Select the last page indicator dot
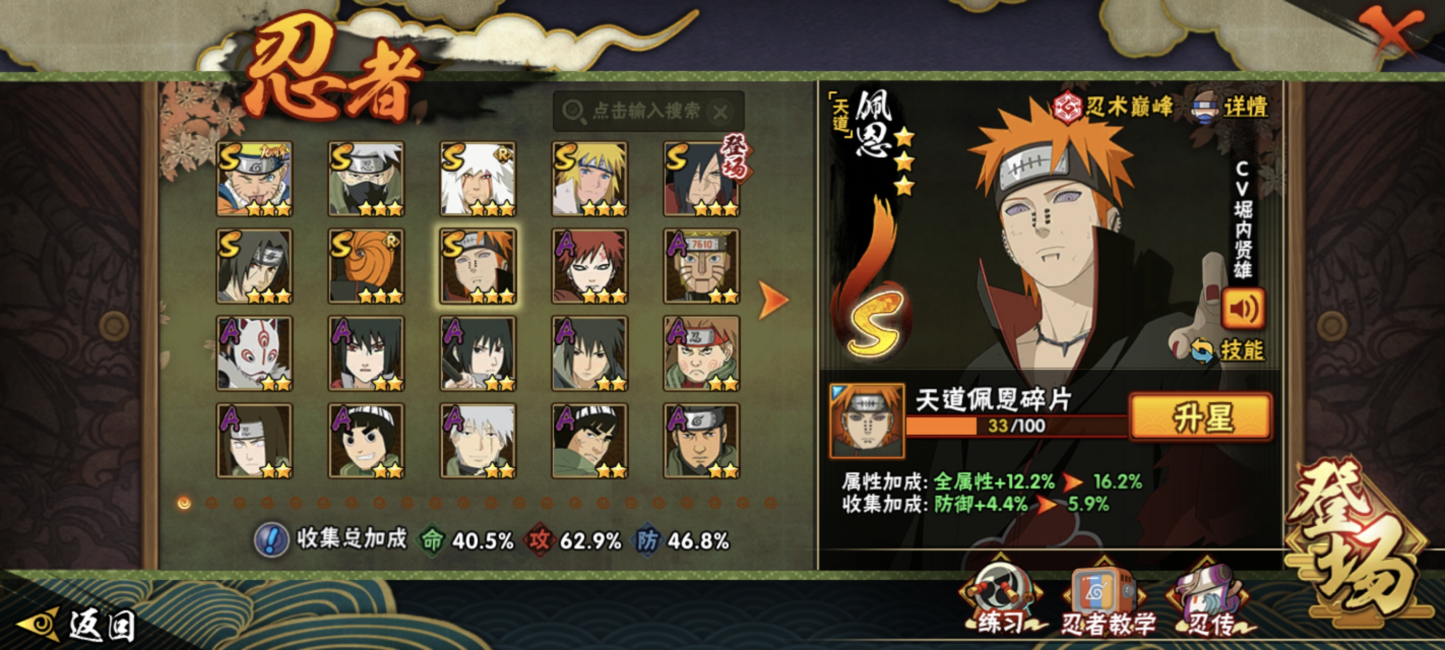1445x650 pixels. 772,502
